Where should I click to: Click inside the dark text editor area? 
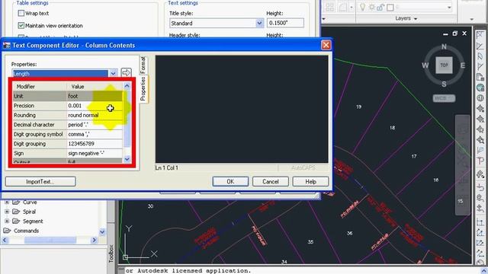pos(242,109)
